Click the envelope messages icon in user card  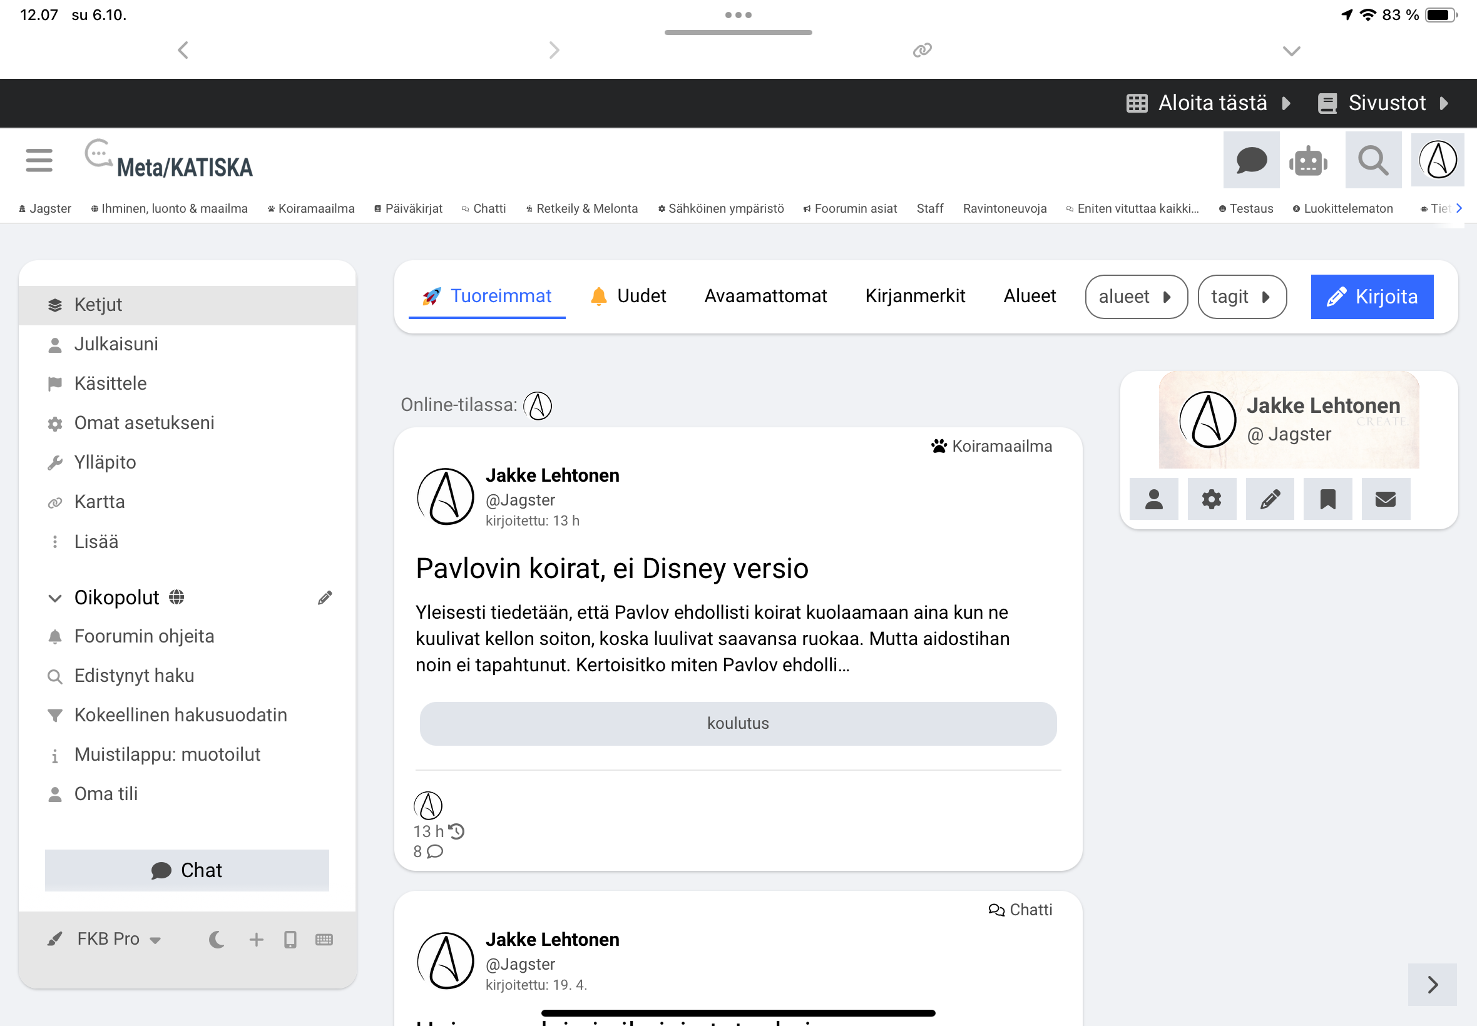point(1385,499)
